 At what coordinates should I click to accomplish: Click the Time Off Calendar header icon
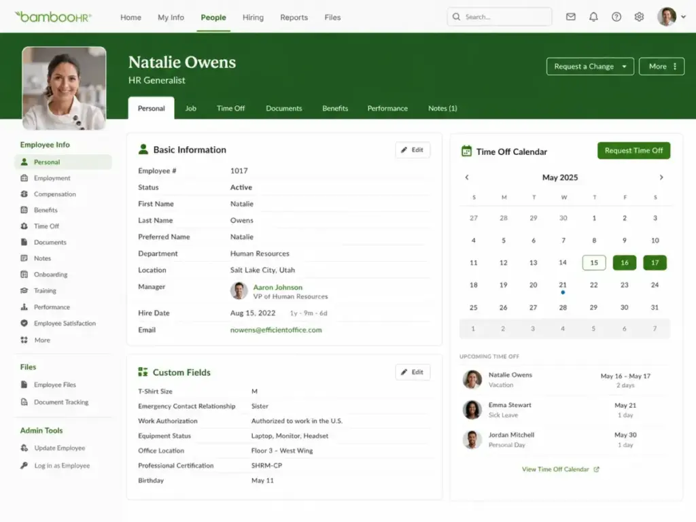[466, 151]
